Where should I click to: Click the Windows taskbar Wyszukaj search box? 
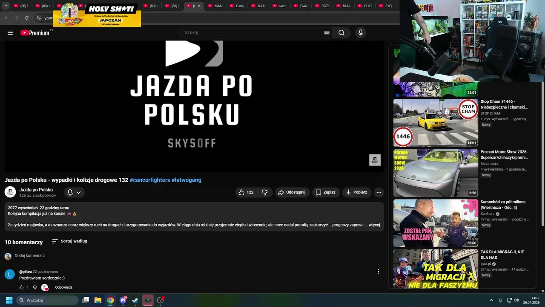(x=47, y=300)
